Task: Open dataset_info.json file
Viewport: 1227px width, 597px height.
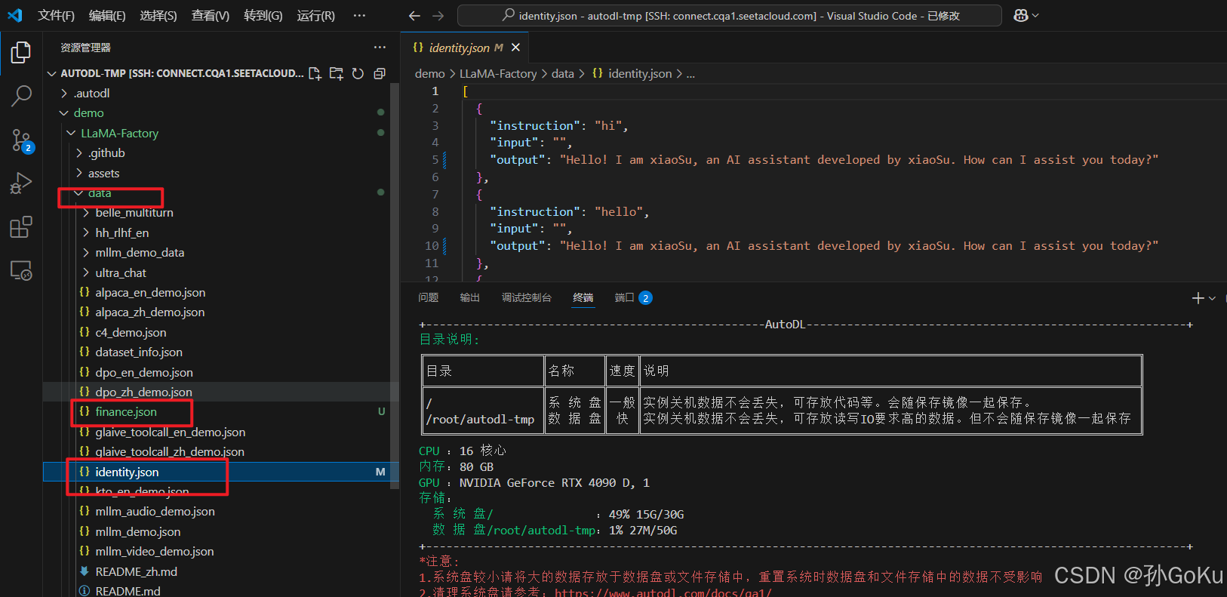Action: coord(139,352)
